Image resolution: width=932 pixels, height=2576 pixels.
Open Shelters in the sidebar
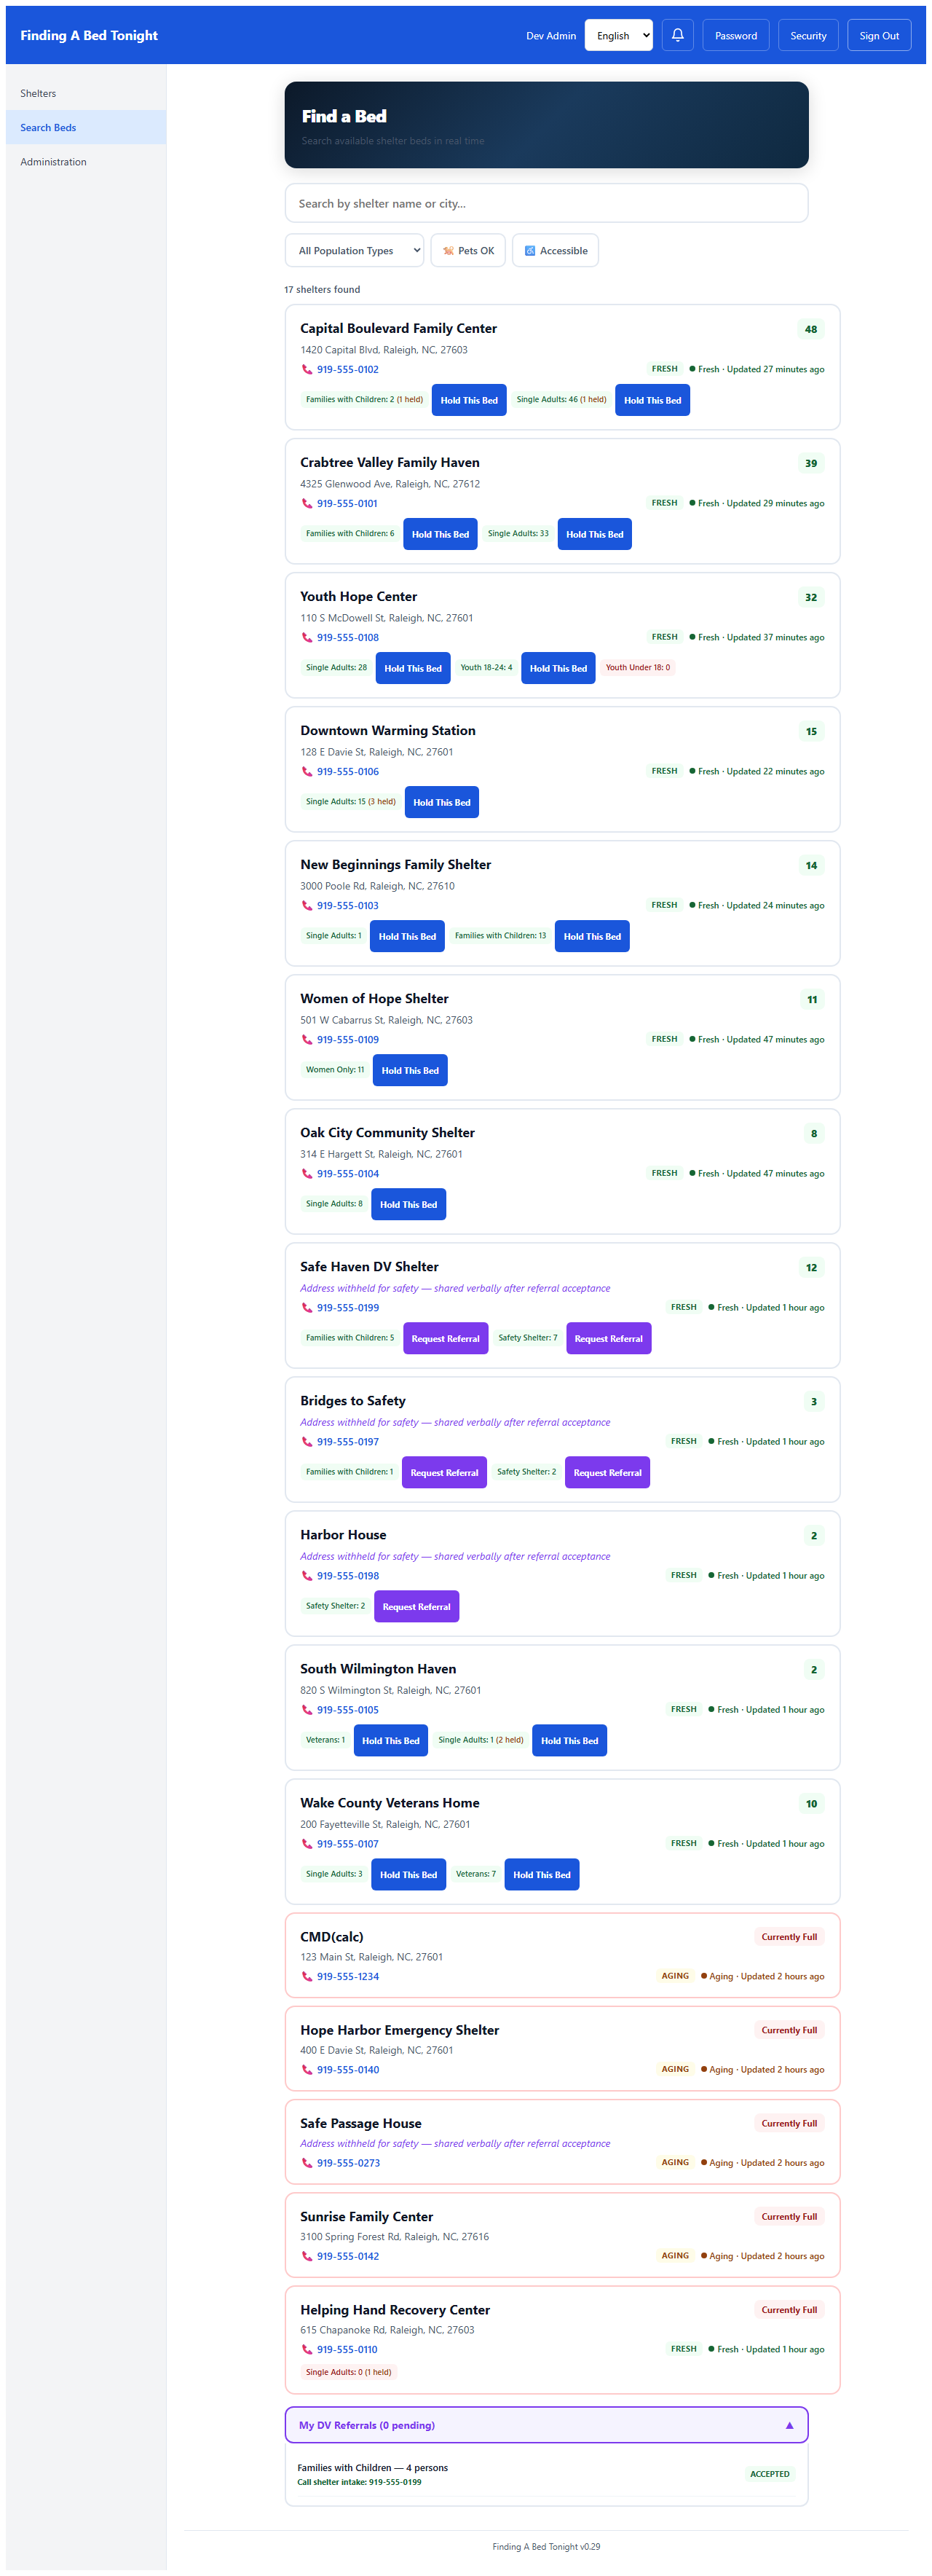[x=38, y=94]
